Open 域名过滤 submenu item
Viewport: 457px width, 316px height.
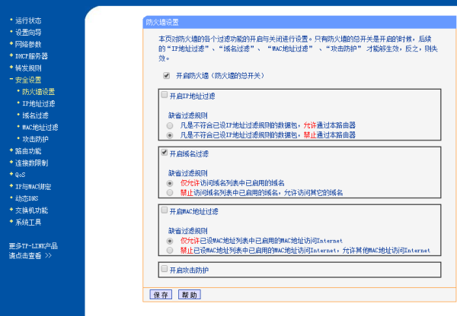(35, 115)
